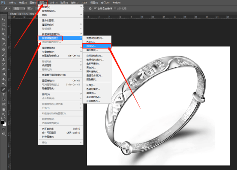This screenshot has width=237, height=170.
Task: Select the Lasso tool
Action: point(3,29)
